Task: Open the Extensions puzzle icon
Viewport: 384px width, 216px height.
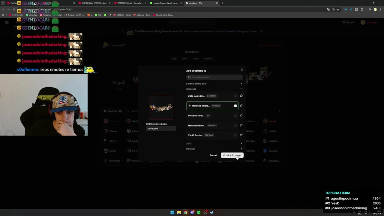Action: 362,9
